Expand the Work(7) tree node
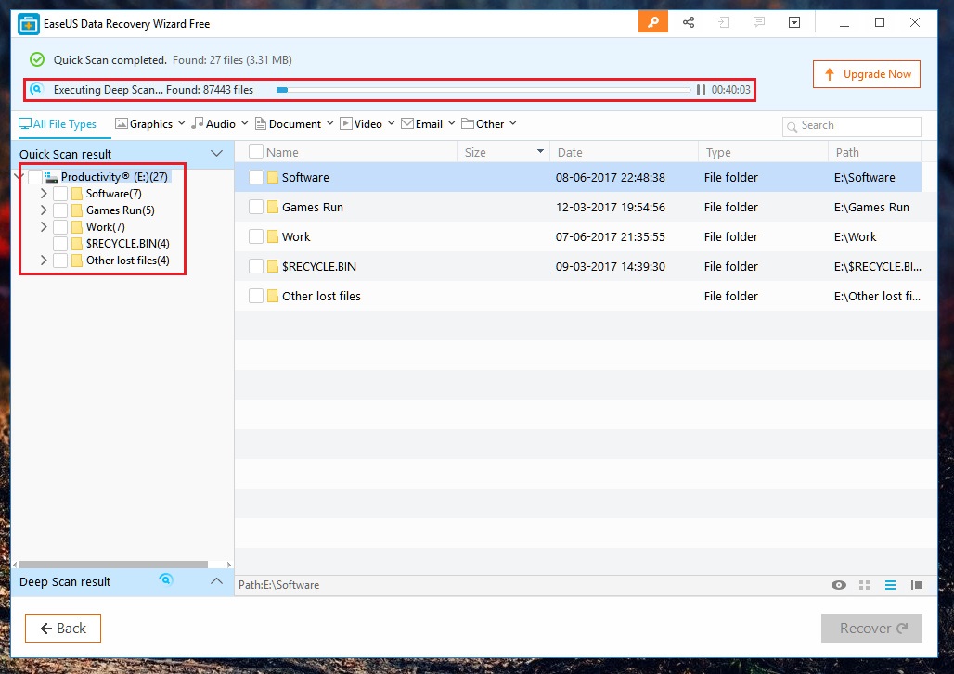The image size is (954, 674). coord(44,227)
